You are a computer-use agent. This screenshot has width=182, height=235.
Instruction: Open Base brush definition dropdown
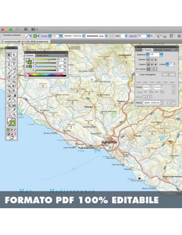click(x=106, y=36)
